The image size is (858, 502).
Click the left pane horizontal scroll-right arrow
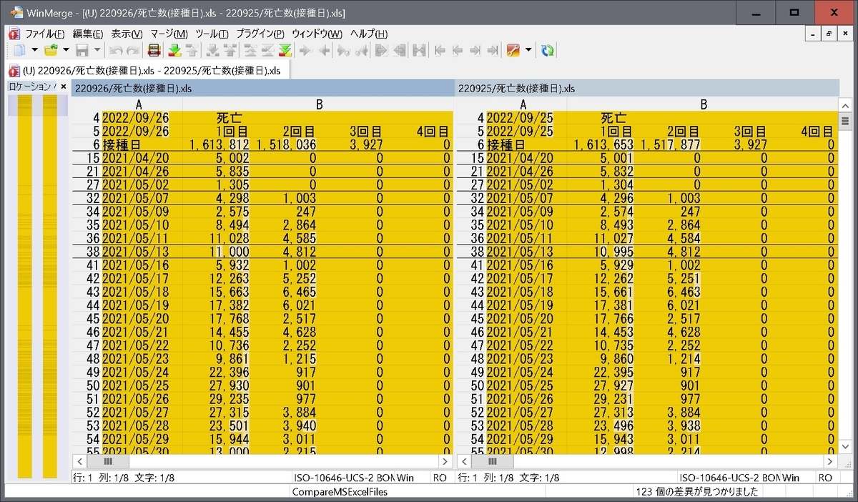pos(444,462)
